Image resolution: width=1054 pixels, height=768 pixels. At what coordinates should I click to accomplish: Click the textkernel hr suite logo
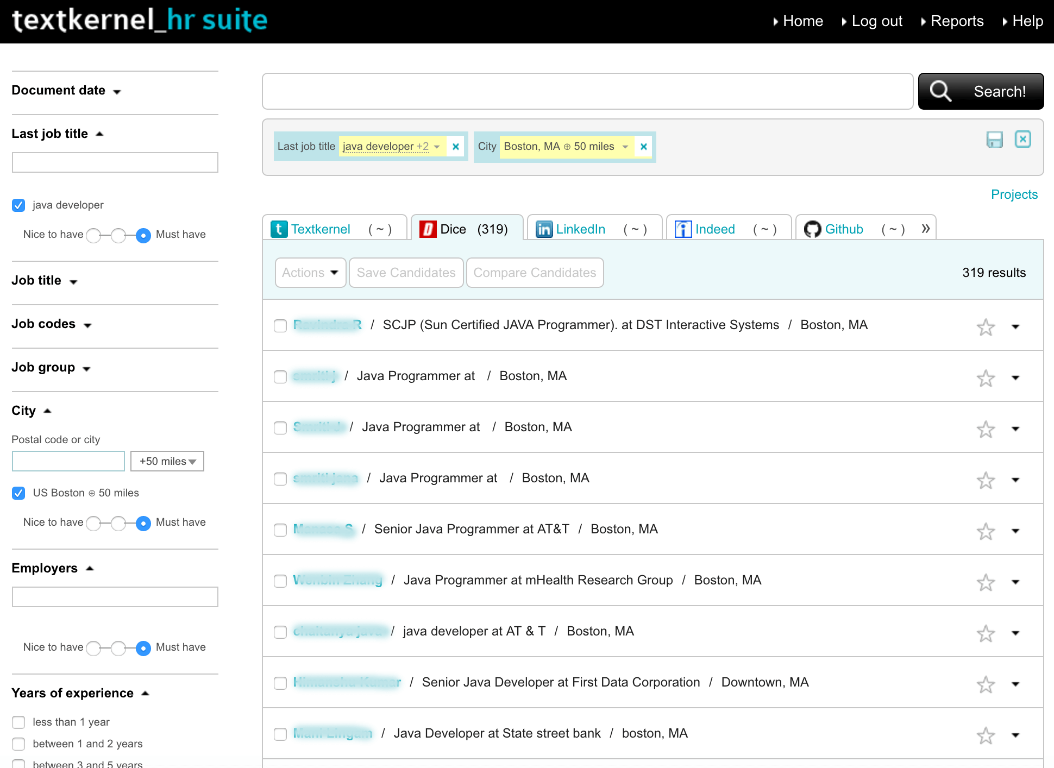click(x=140, y=20)
